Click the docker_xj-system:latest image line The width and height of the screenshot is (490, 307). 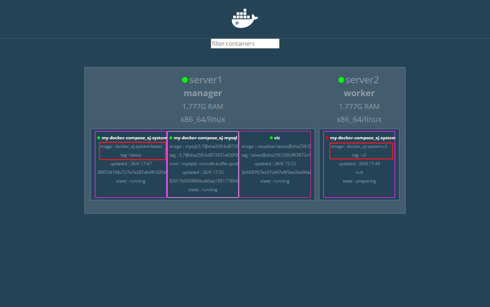click(132, 146)
